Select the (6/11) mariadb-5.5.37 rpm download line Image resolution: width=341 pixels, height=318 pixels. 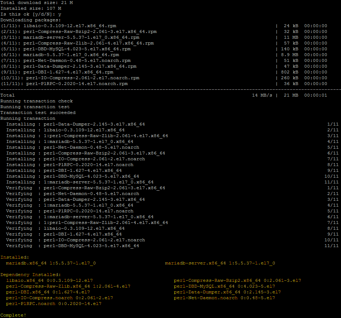tap(164, 55)
